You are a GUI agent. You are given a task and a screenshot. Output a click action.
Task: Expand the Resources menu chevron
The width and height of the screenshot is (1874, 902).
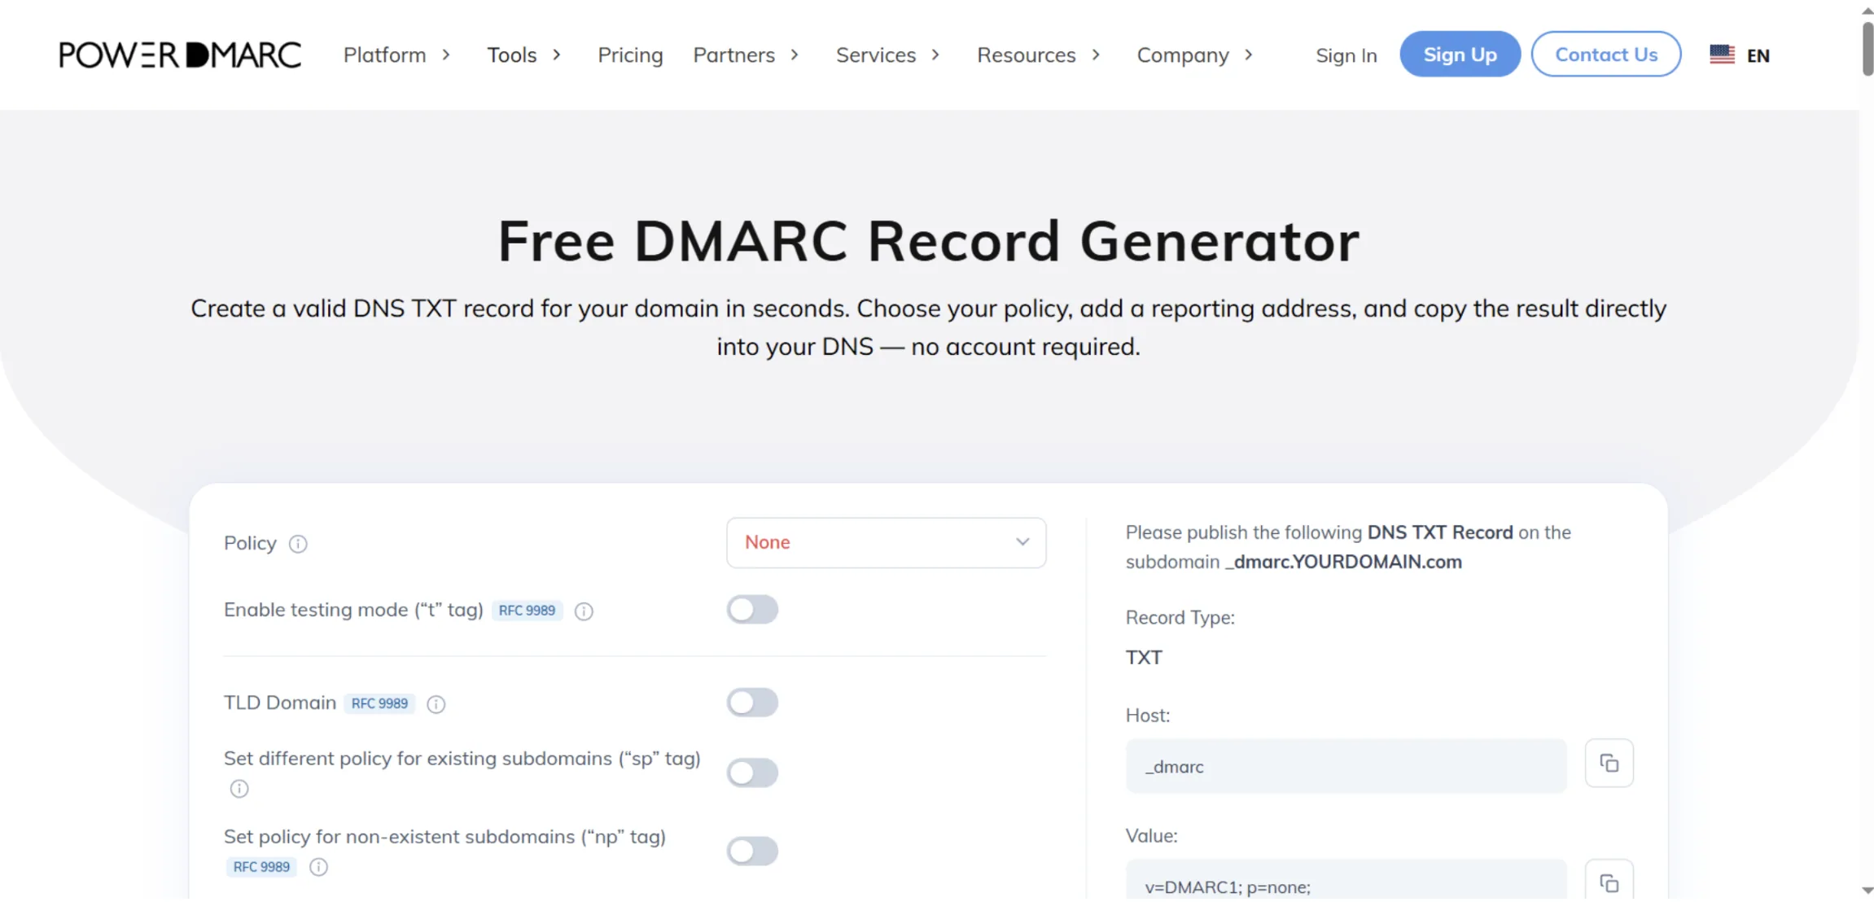(x=1096, y=55)
